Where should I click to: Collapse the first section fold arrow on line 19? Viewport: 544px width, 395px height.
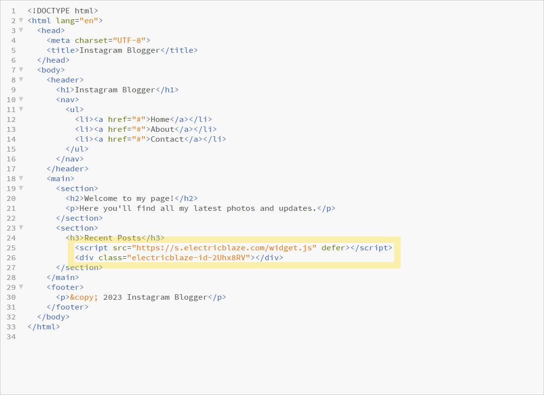[x=21, y=188]
